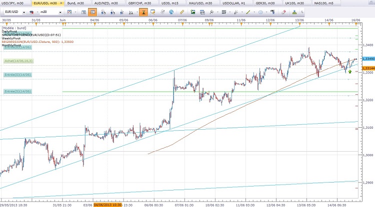
Task: Select the pitchfork drawing tool
Action: click(x=211, y=12)
